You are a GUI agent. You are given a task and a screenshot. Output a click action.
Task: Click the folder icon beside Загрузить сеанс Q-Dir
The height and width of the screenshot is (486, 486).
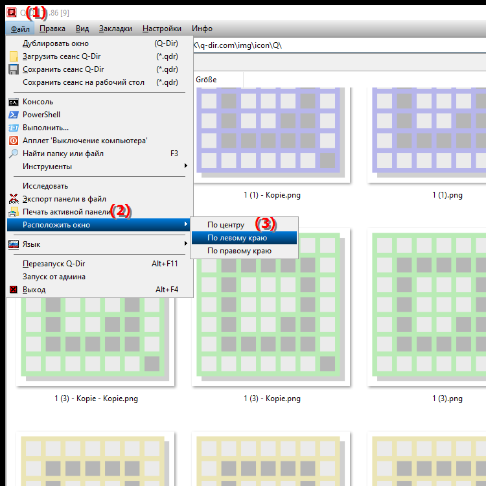(x=14, y=56)
